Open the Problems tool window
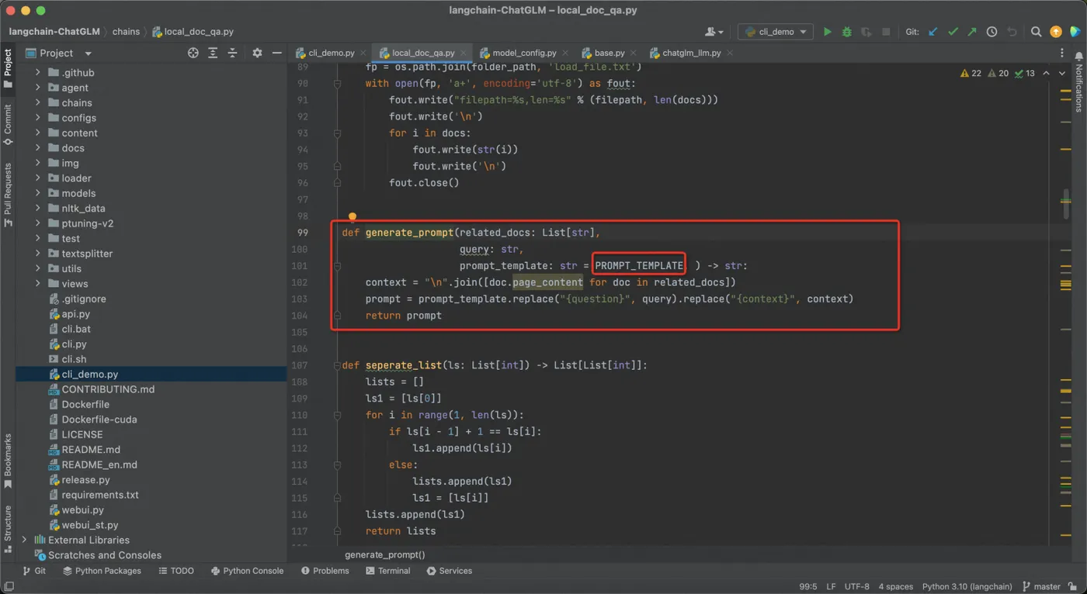Screen dimensions: 1087x594 (x=325, y=571)
